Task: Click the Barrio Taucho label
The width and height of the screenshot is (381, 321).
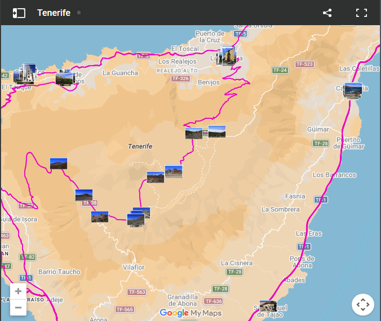Action: click(x=59, y=272)
